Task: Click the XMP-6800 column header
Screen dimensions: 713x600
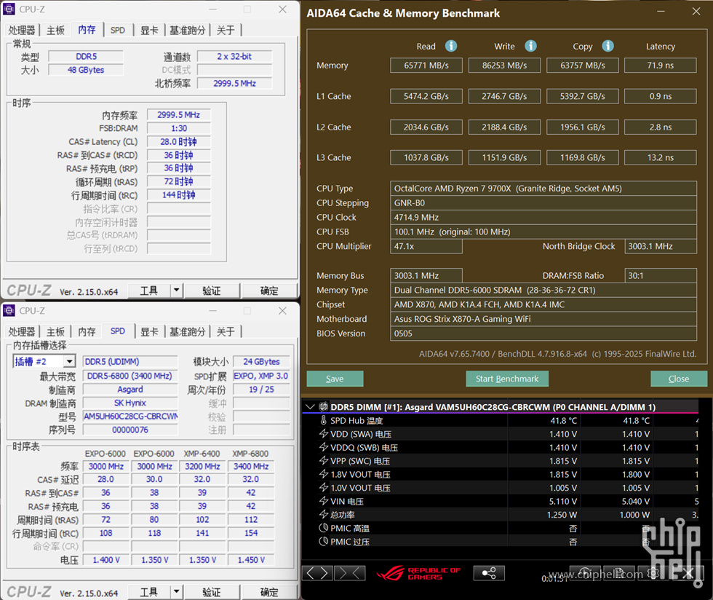Action: point(250,454)
